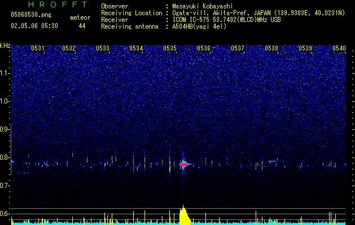The width and height of the screenshot is (355, 225).
Task: Click the 0533 time marker
Action: tap(103, 48)
